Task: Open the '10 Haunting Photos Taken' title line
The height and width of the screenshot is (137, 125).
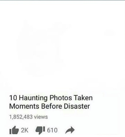Action: coord(51,98)
